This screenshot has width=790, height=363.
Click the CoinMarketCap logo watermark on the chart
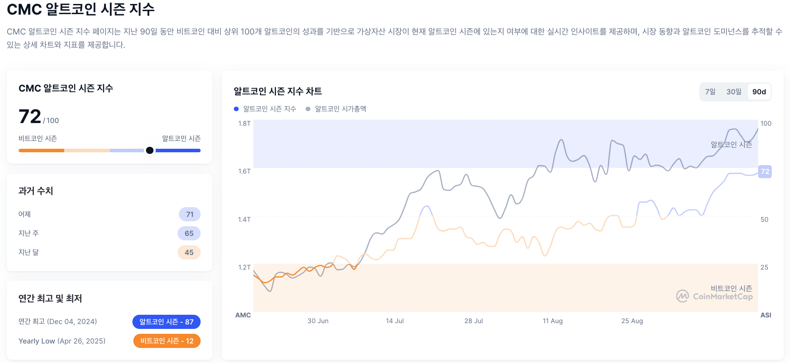714,297
